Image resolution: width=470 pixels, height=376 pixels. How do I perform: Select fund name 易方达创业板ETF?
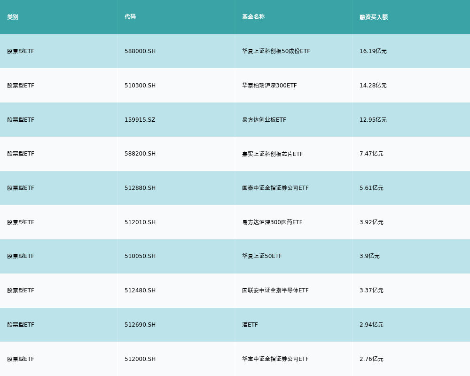pos(264,120)
